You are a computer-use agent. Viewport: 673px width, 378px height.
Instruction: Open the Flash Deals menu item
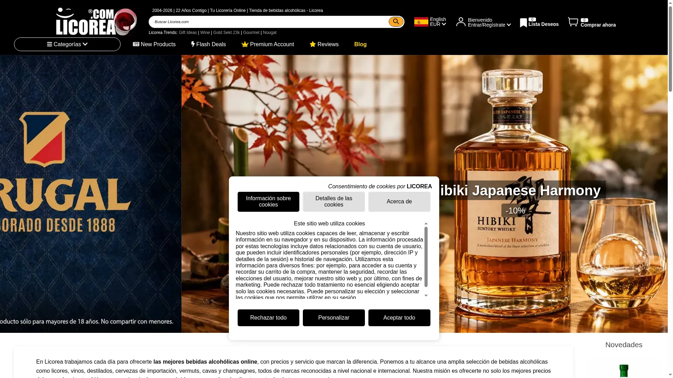click(x=209, y=44)
